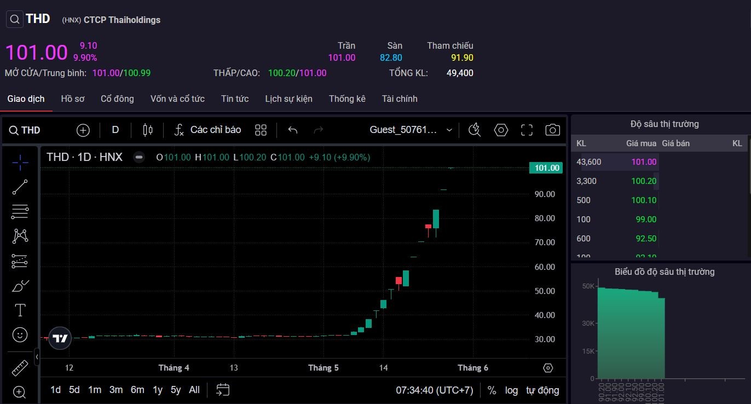Activate the zoom in tool
Screen dimensions: 751x404
pyautogui.click(x=20, y=392)
